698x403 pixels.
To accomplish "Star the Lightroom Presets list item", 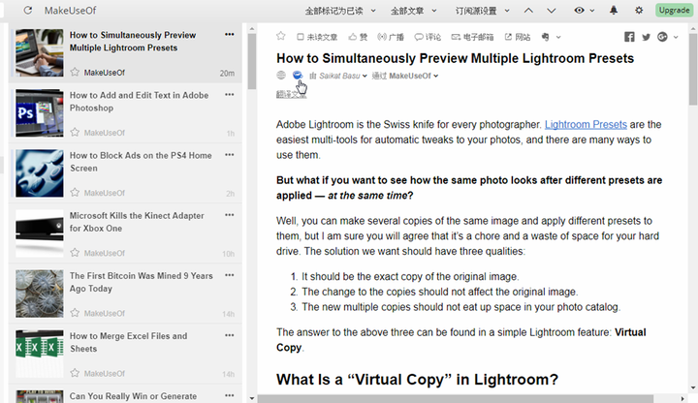I will [x=75, y=72].
